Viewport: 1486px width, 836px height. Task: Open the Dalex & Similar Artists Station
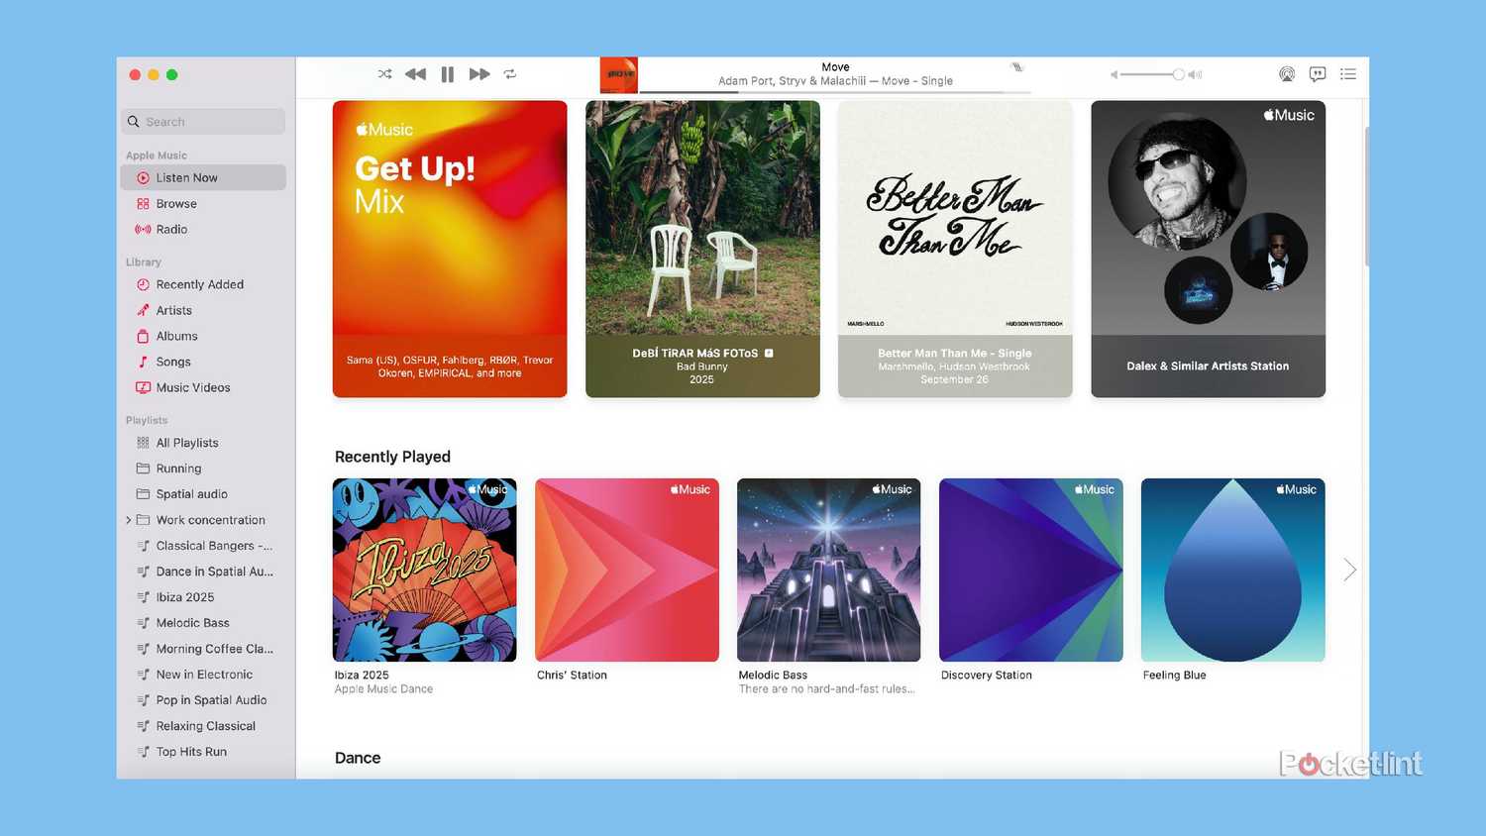[1208, 249]
